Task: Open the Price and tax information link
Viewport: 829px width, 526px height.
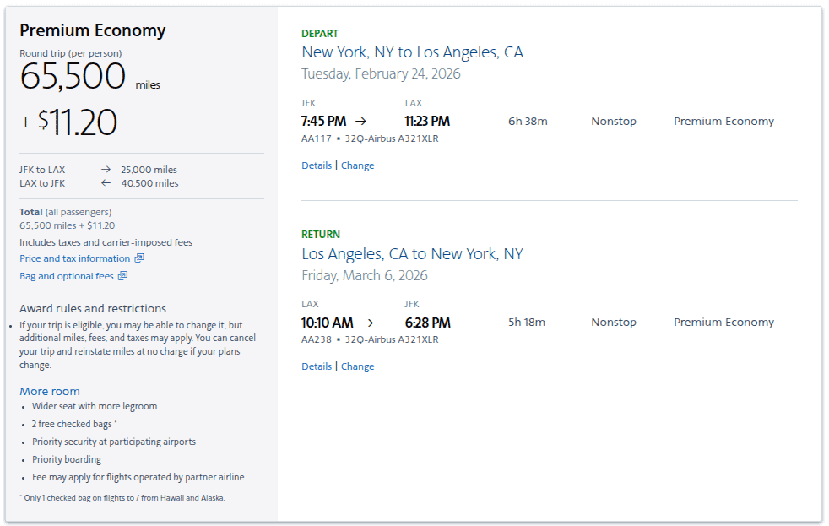Action: click(x=74, y=258)
